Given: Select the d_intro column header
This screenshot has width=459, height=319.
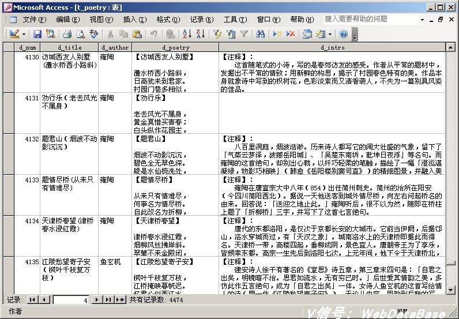Looking at the screenshot, I should coord(332,47).
